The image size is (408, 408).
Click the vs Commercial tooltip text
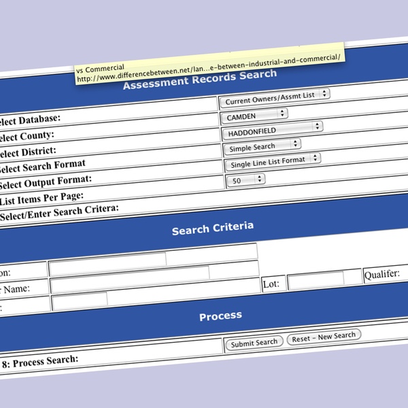tap(100, 69)
